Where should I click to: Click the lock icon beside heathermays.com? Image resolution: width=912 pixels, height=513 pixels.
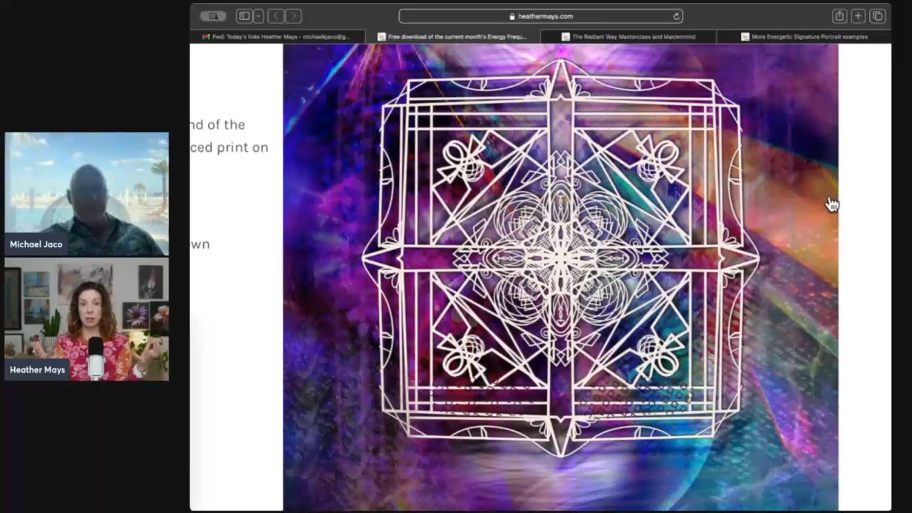[512, 16]
